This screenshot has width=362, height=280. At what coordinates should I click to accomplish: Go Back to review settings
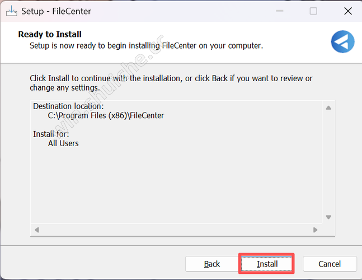pos(212,264)
